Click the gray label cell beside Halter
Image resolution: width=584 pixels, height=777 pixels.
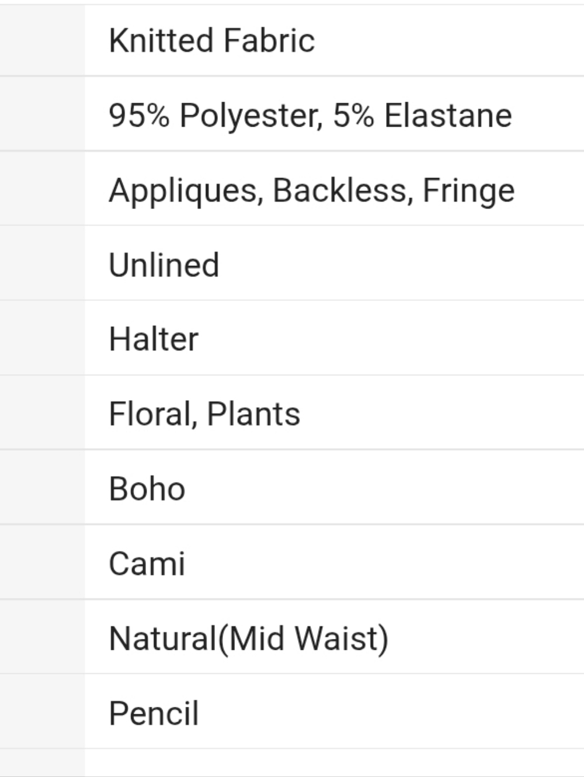[42, 338]
